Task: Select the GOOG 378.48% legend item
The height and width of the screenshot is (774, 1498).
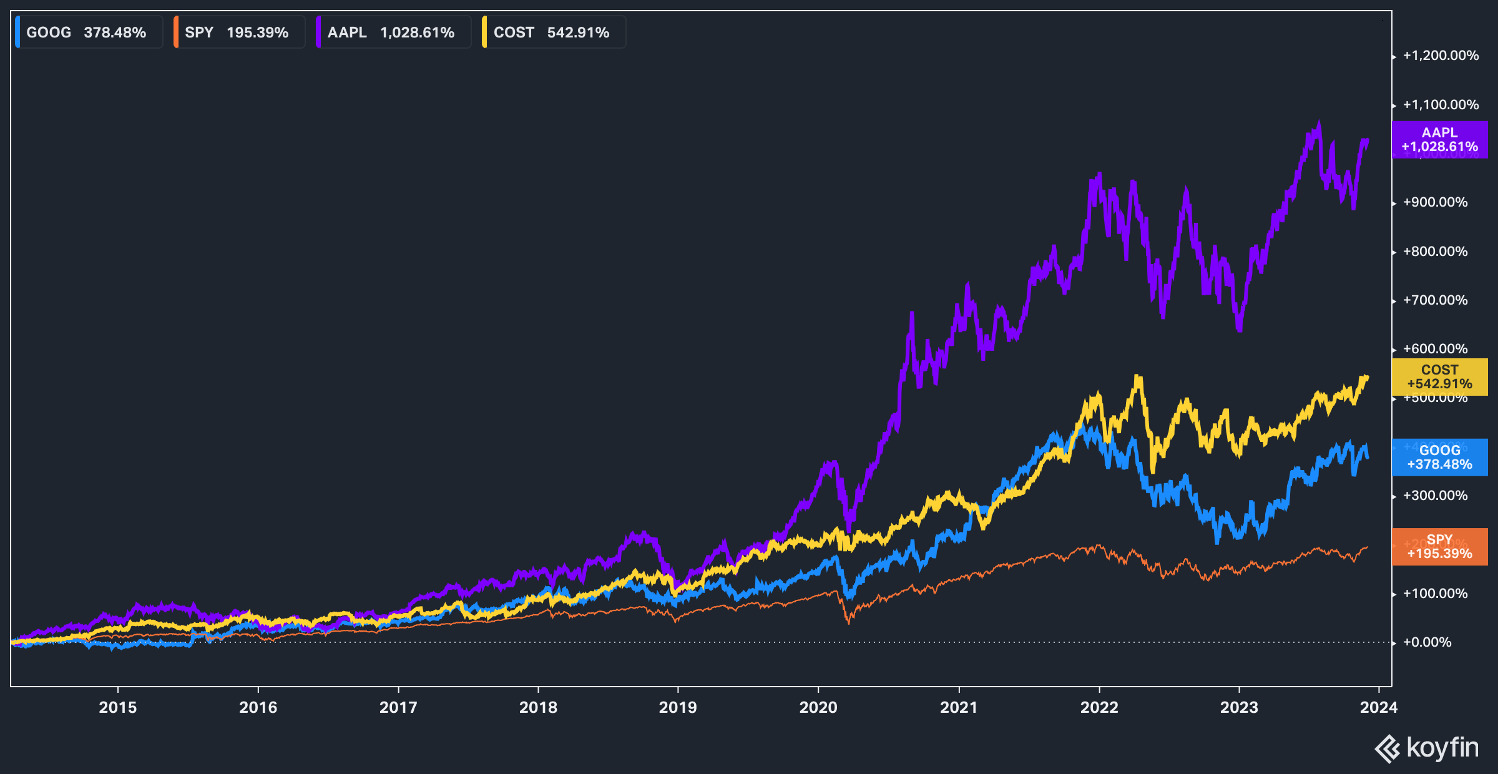Action: point(87,32)
